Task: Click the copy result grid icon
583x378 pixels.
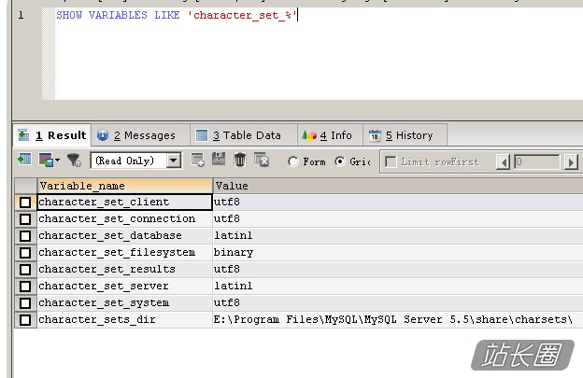Action: (46, 160)
